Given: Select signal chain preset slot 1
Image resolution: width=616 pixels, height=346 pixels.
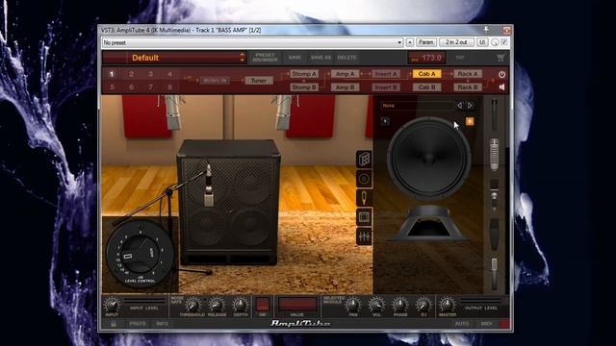Looking at the screenshot, I should point(112,74).
